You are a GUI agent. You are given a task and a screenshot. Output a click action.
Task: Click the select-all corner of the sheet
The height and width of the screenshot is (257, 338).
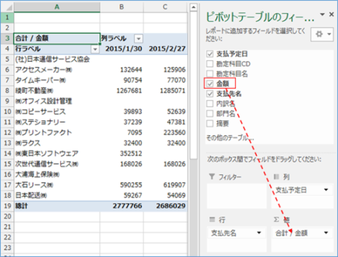pyautogui.click(x=7, y=7)
